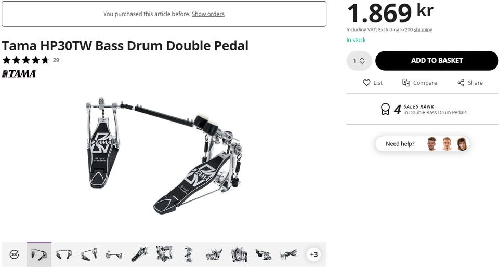499x268 pixels.
Task: Select the single footboard side-view thumbnail
Action: (139, 254)
